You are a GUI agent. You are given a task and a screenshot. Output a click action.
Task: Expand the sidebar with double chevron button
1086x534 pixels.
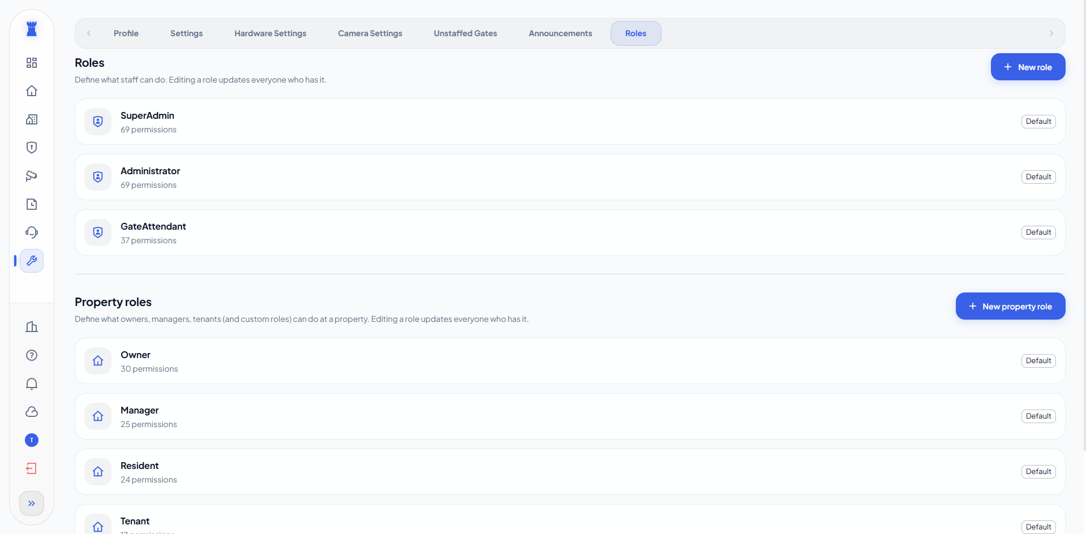click(x=32, y=503)
